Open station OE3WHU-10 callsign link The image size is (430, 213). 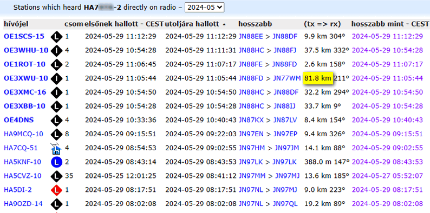point(26,50)
